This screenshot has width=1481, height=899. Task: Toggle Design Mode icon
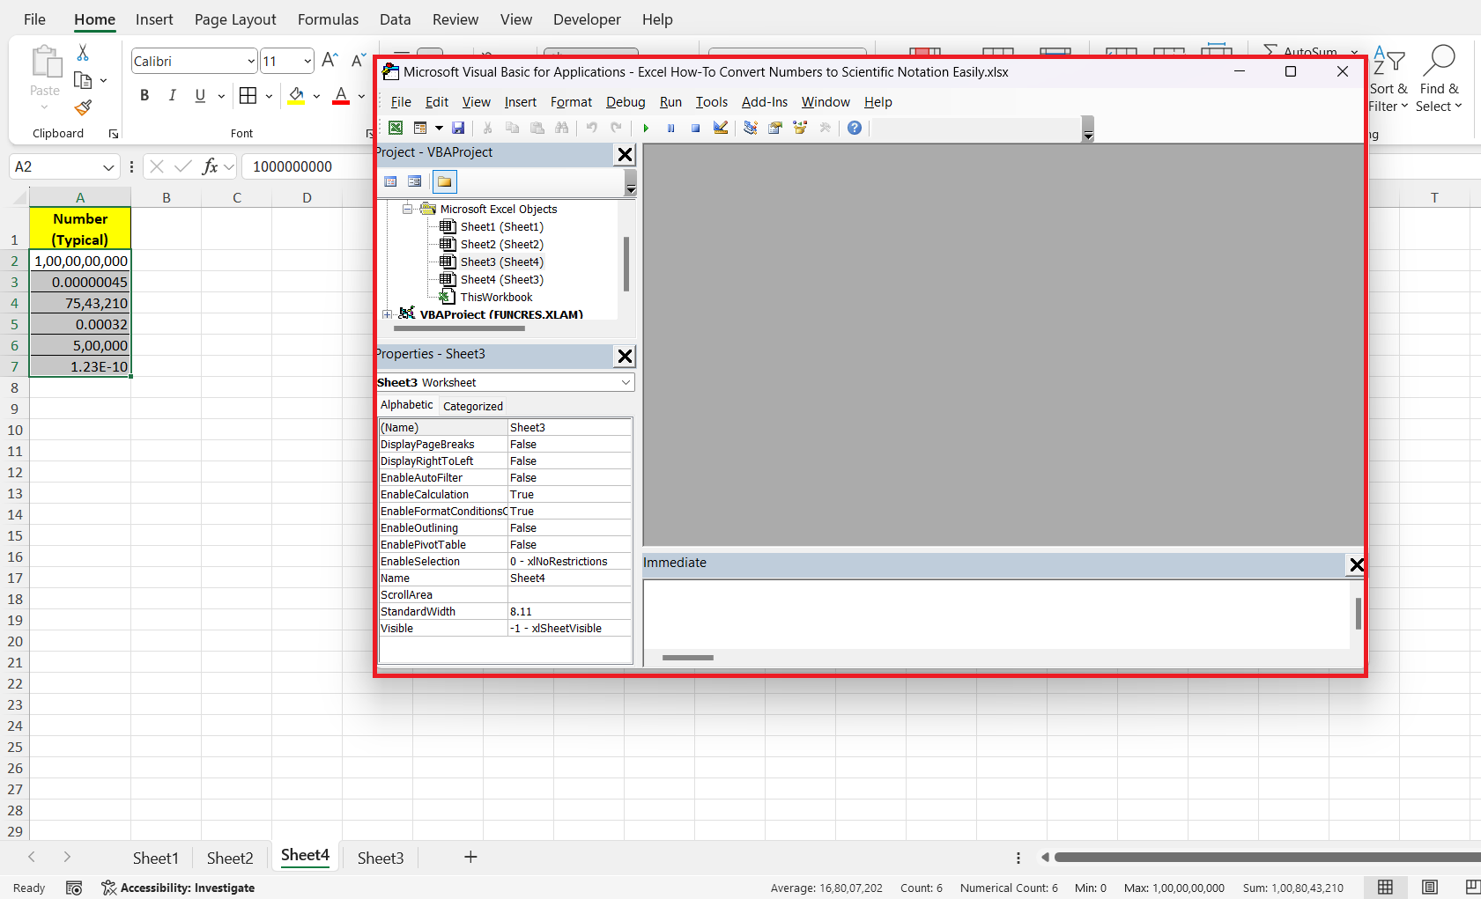point(721,128)
